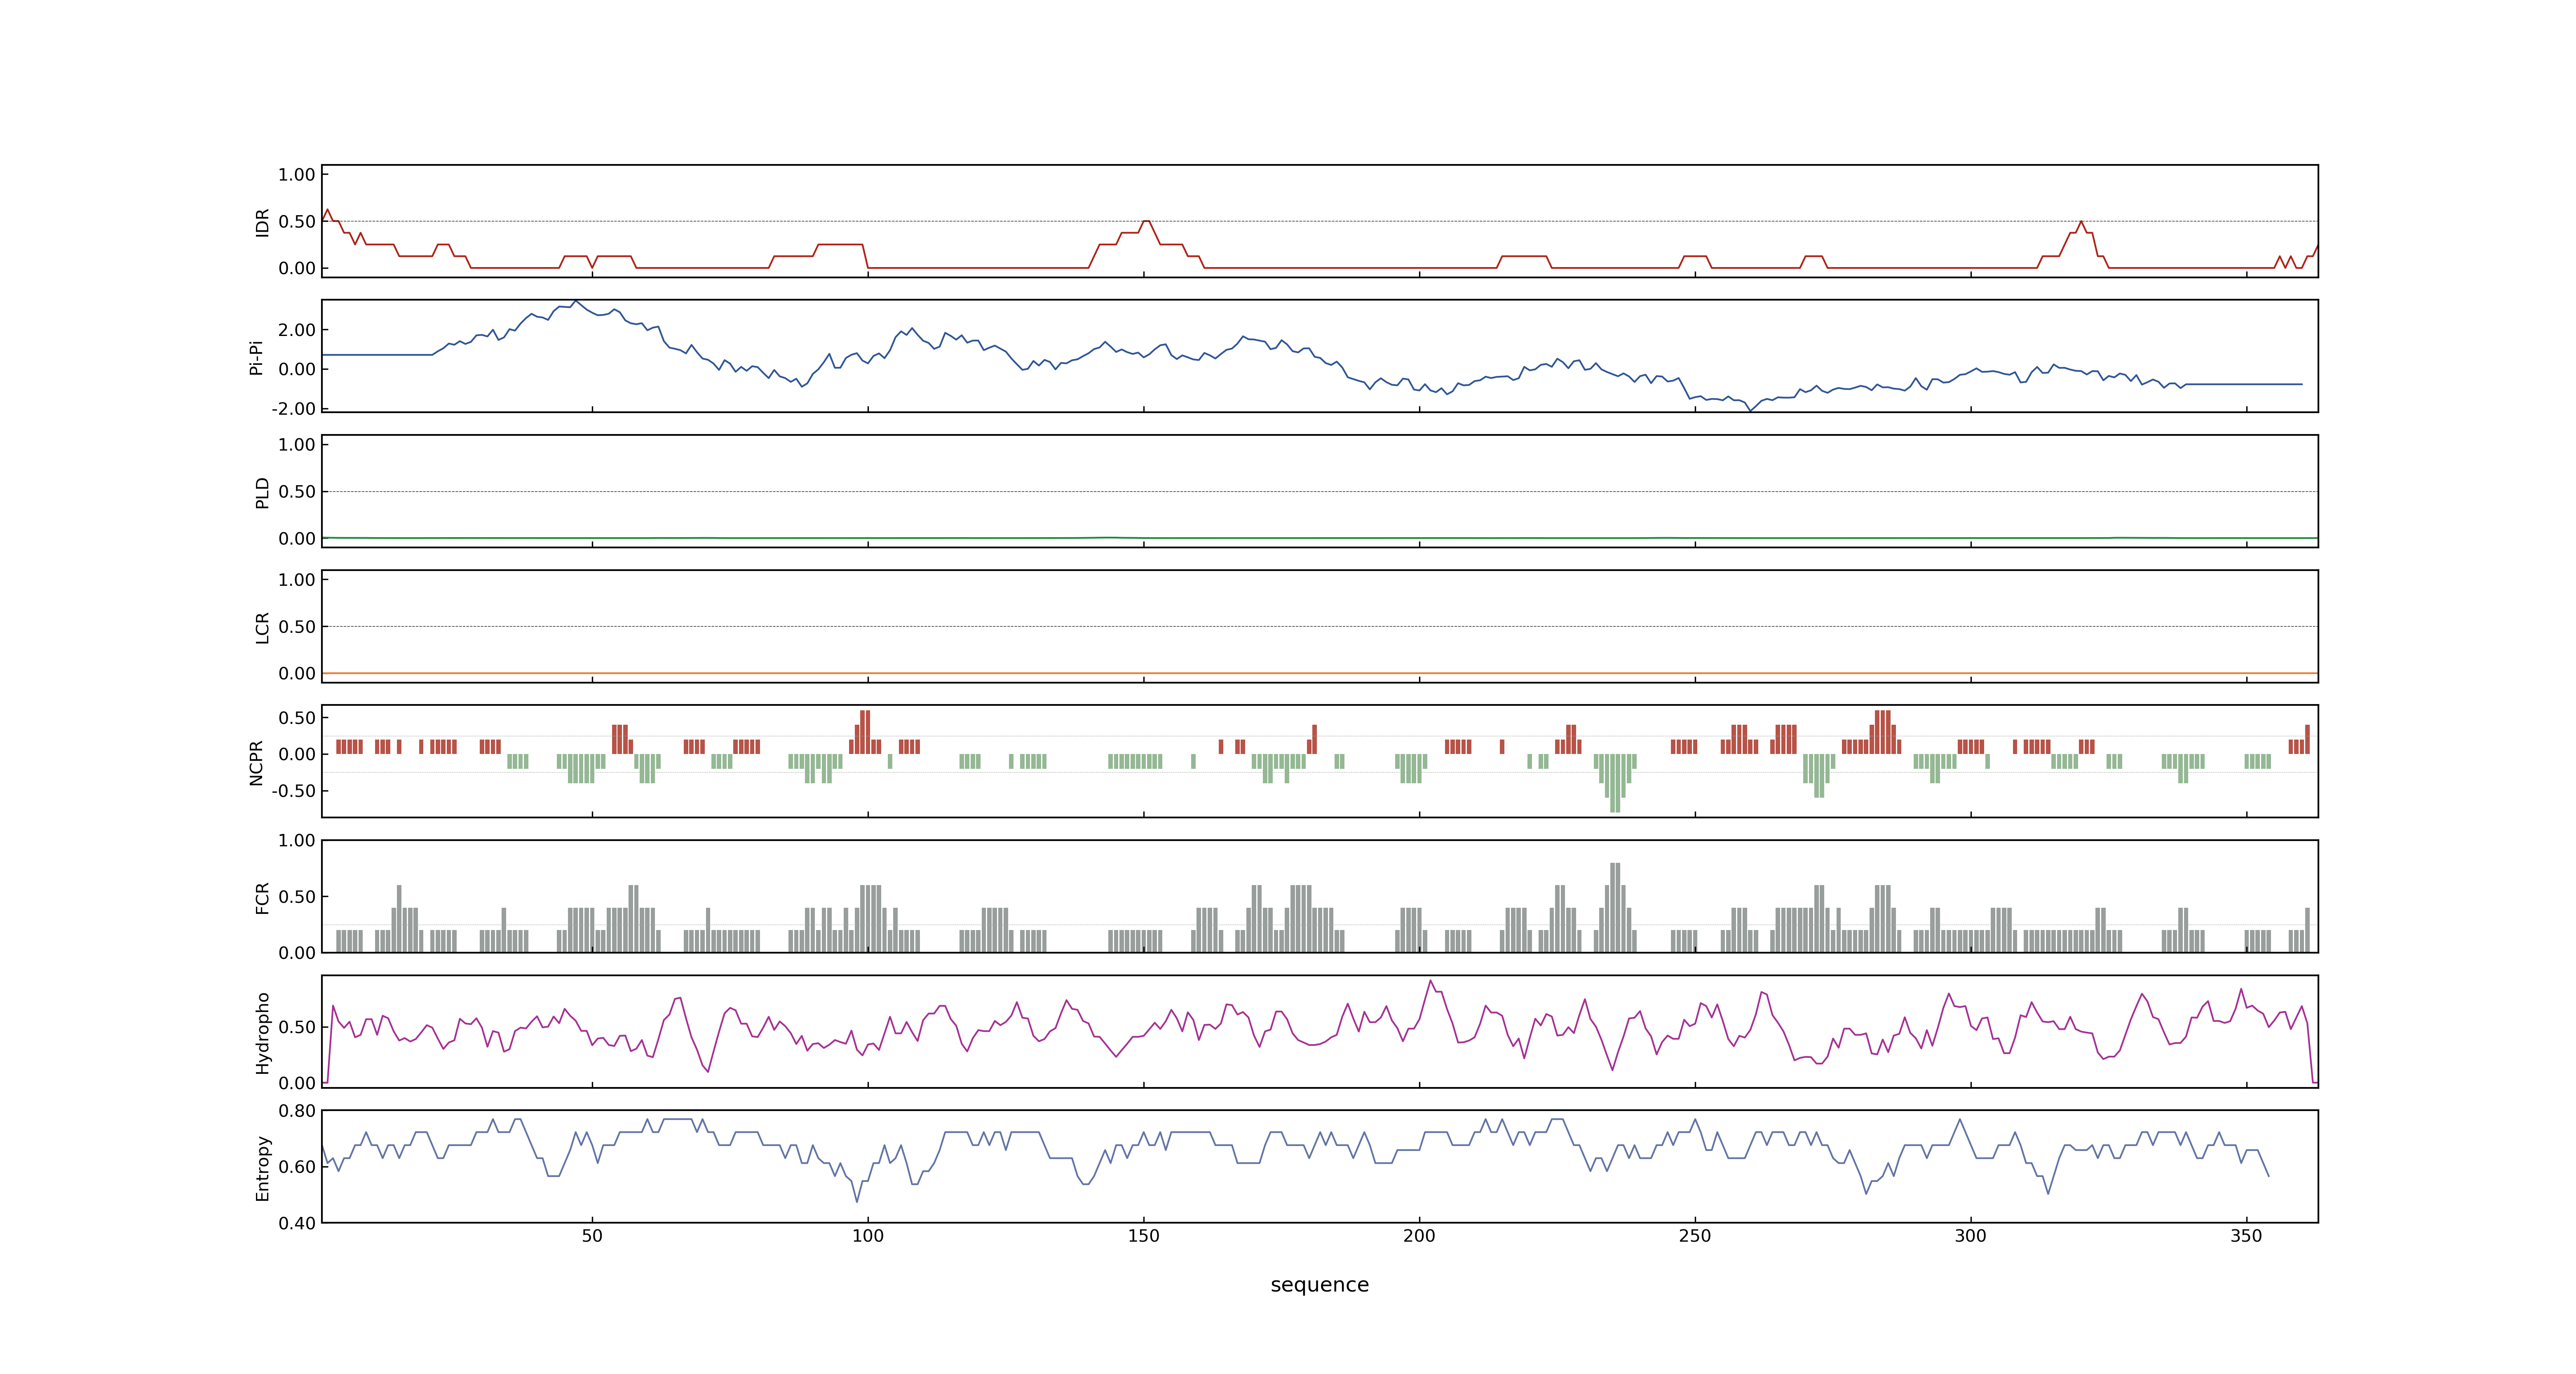This screenshot has width=2576, height=1374.
Task: Click the Pi-Pi axis label
Action: coord(257,357)
